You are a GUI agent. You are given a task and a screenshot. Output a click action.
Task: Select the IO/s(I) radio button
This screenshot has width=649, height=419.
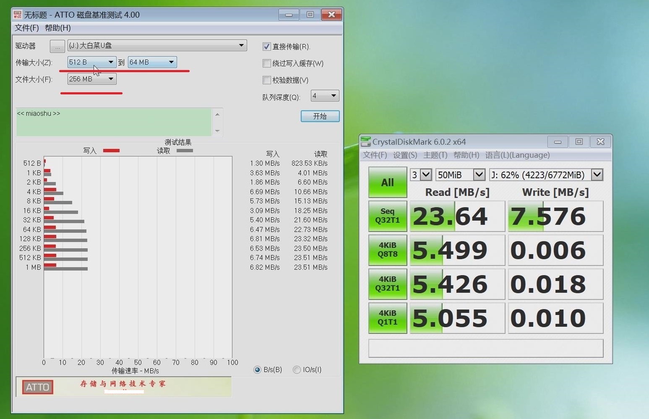pyautogui.click(x=297, y=370)
